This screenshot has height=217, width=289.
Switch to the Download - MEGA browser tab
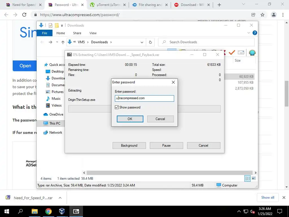[192, 5]
